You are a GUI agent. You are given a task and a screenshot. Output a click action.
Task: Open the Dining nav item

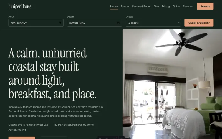pyautogui.click(x=166, y=6)
